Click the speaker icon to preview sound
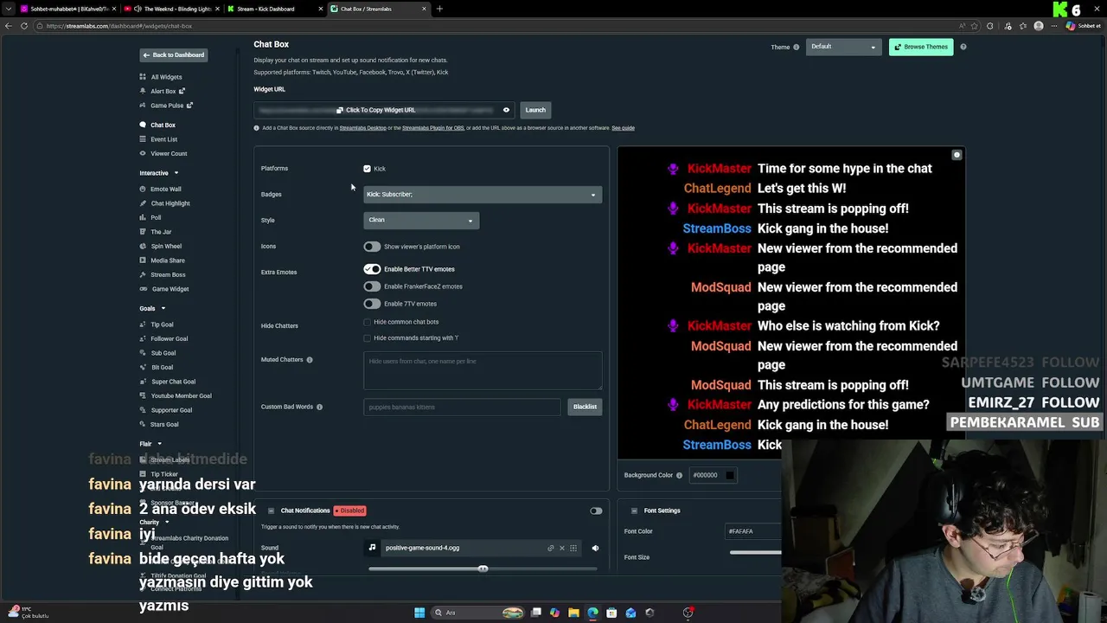 click(x=595, y=548)
